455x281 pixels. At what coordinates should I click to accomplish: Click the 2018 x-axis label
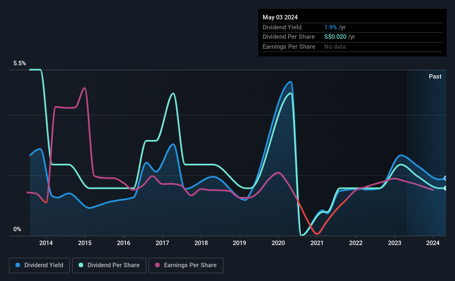point(201,243)
